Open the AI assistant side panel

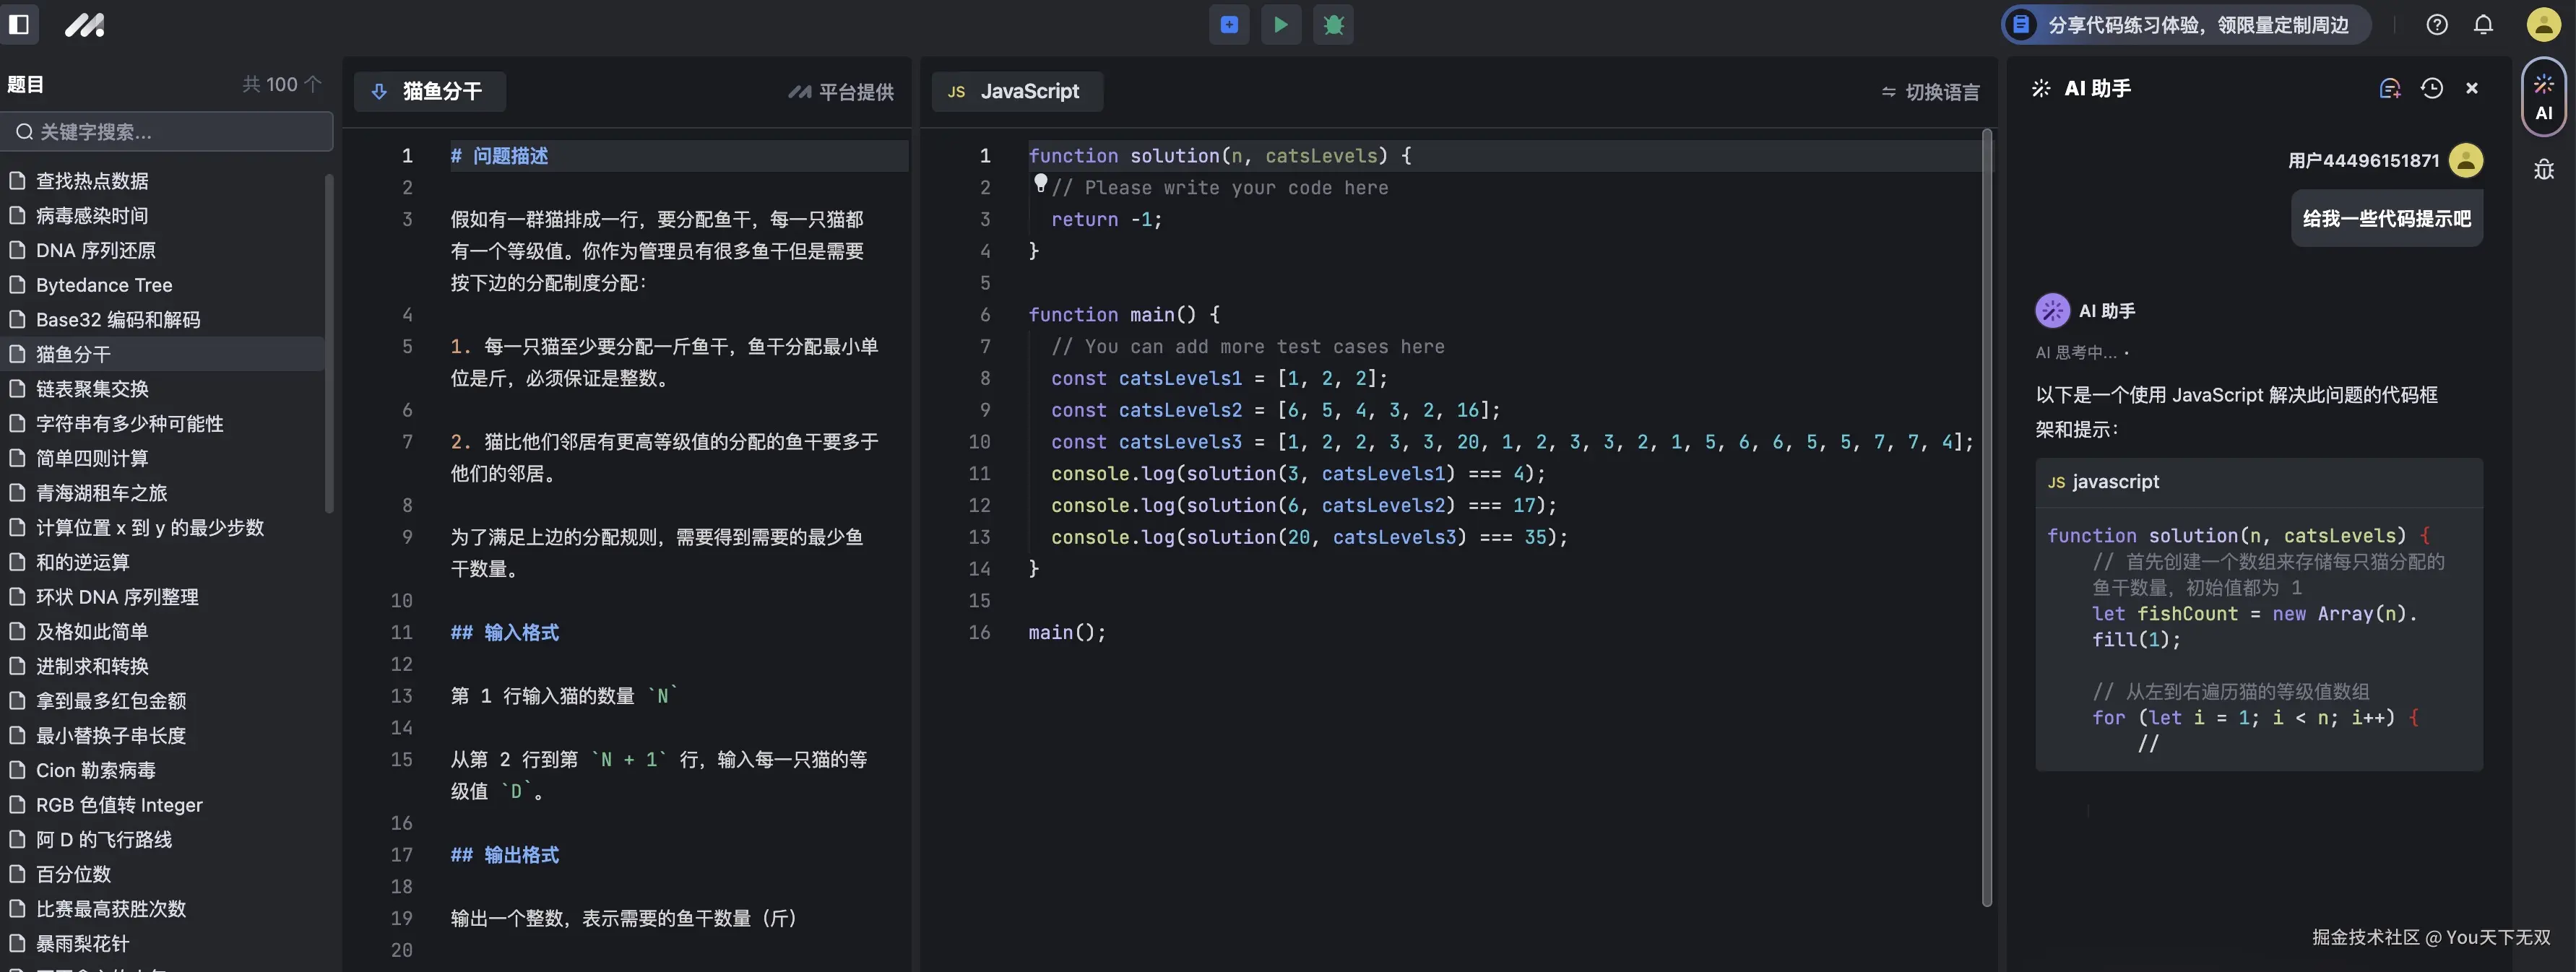[2544, 97]
